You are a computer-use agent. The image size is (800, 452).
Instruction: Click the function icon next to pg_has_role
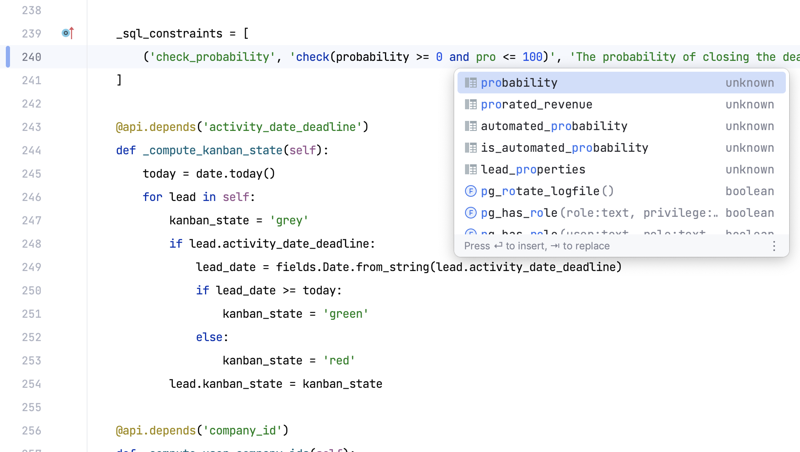tap(471, 213)
